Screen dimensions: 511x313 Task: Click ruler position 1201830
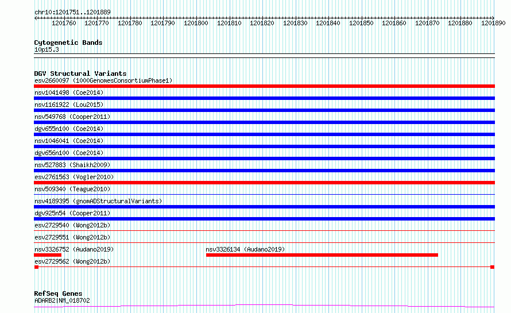[295, 23]
